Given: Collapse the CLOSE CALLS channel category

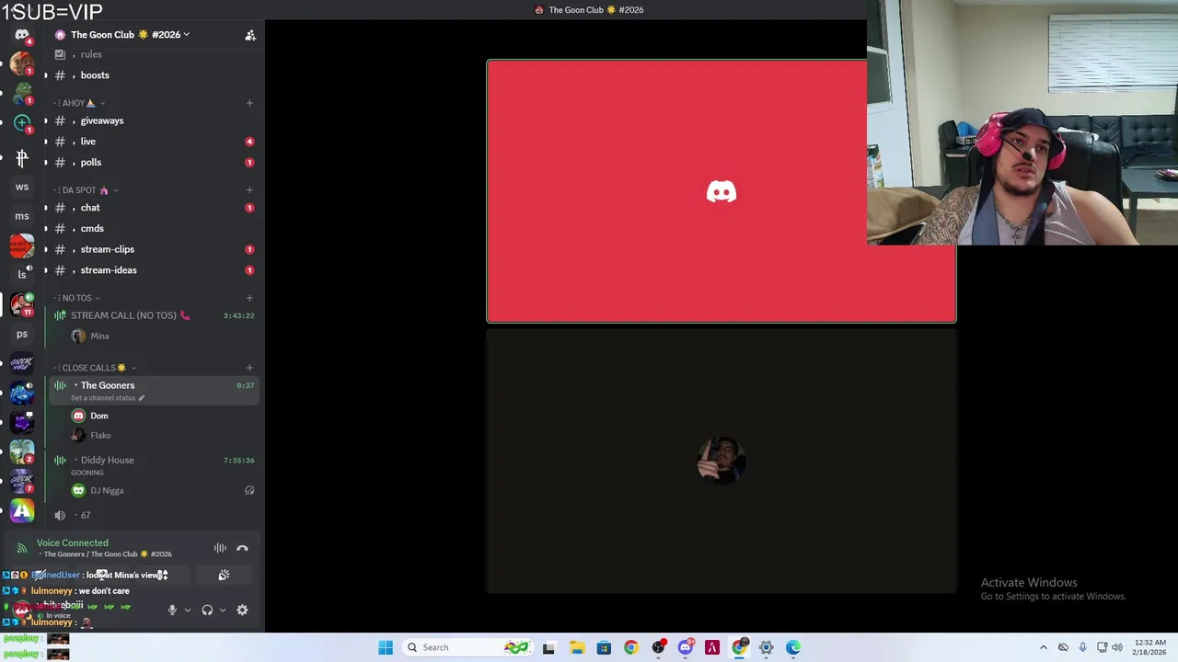Looking at the screenshot, I should coord(95,368).
